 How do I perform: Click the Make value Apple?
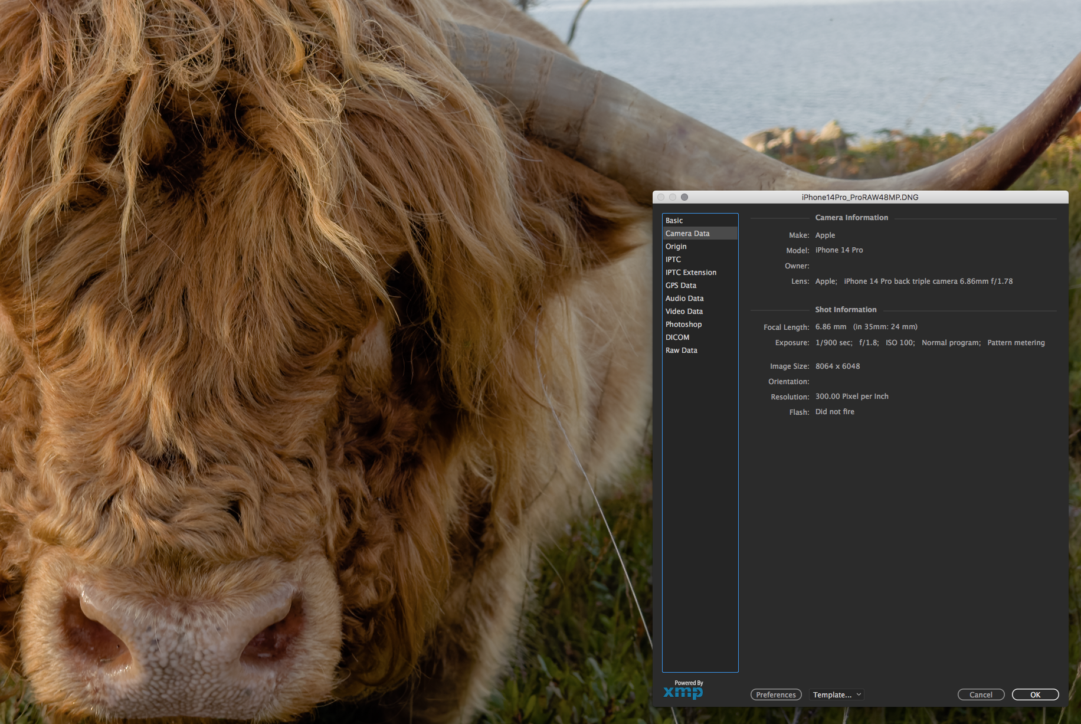tap(825, 235)
